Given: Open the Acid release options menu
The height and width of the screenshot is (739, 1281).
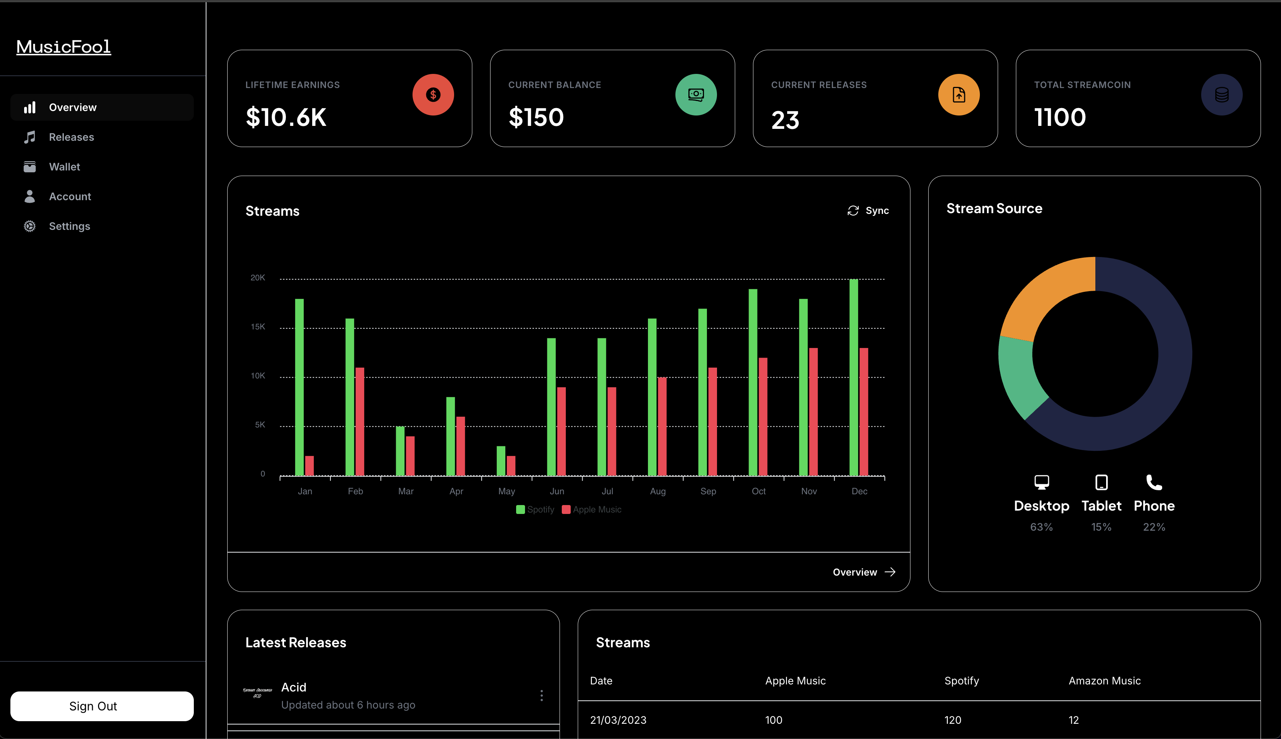Looking at the screenshot, I should pos(541,695).
